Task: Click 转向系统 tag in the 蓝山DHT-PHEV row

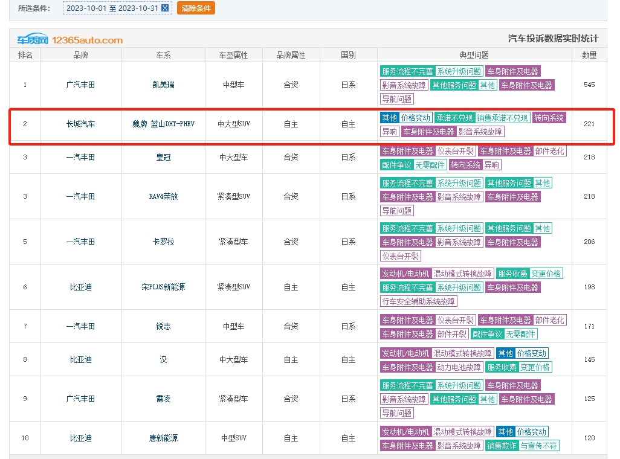Action: (549, 118)
